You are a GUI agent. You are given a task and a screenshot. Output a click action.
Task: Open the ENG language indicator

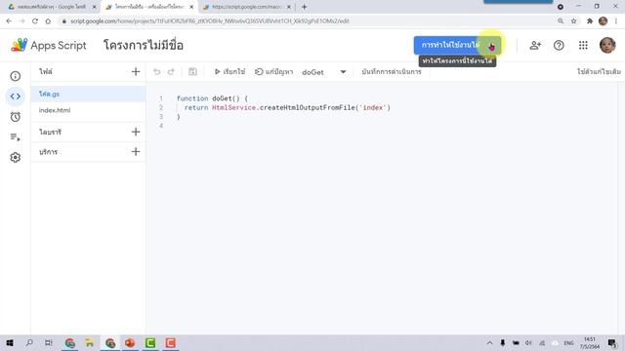[x=568, y=342]
